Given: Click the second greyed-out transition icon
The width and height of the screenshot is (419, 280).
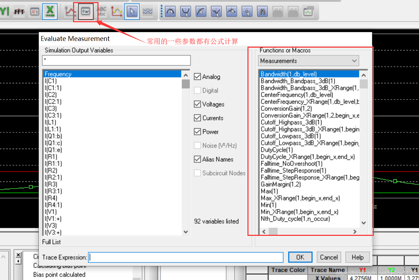Looking at the screenshot, I should click(293, 12).
